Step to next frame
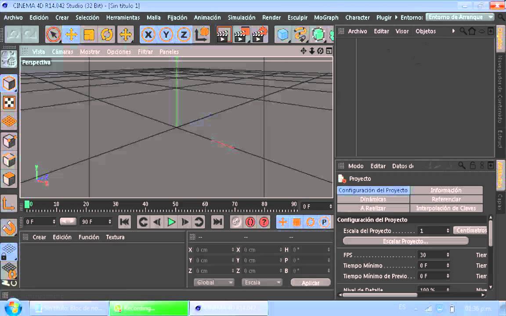 pos(185,222)
